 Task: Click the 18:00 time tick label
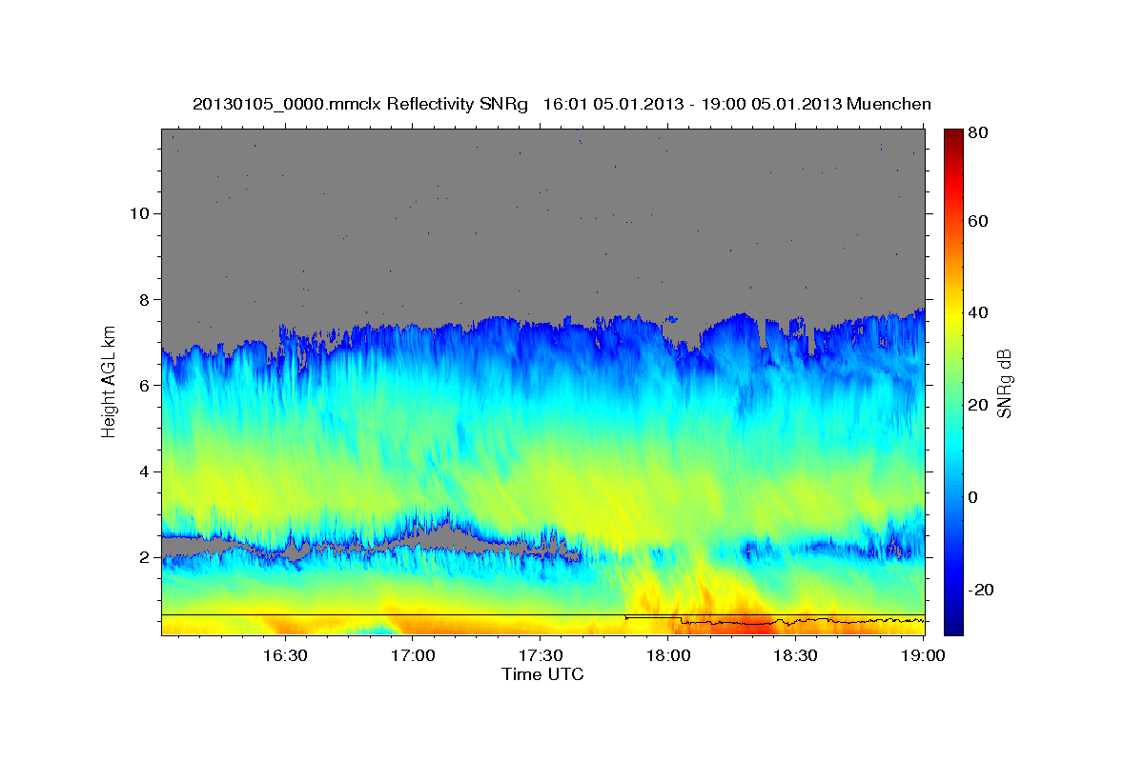point(668,655)
